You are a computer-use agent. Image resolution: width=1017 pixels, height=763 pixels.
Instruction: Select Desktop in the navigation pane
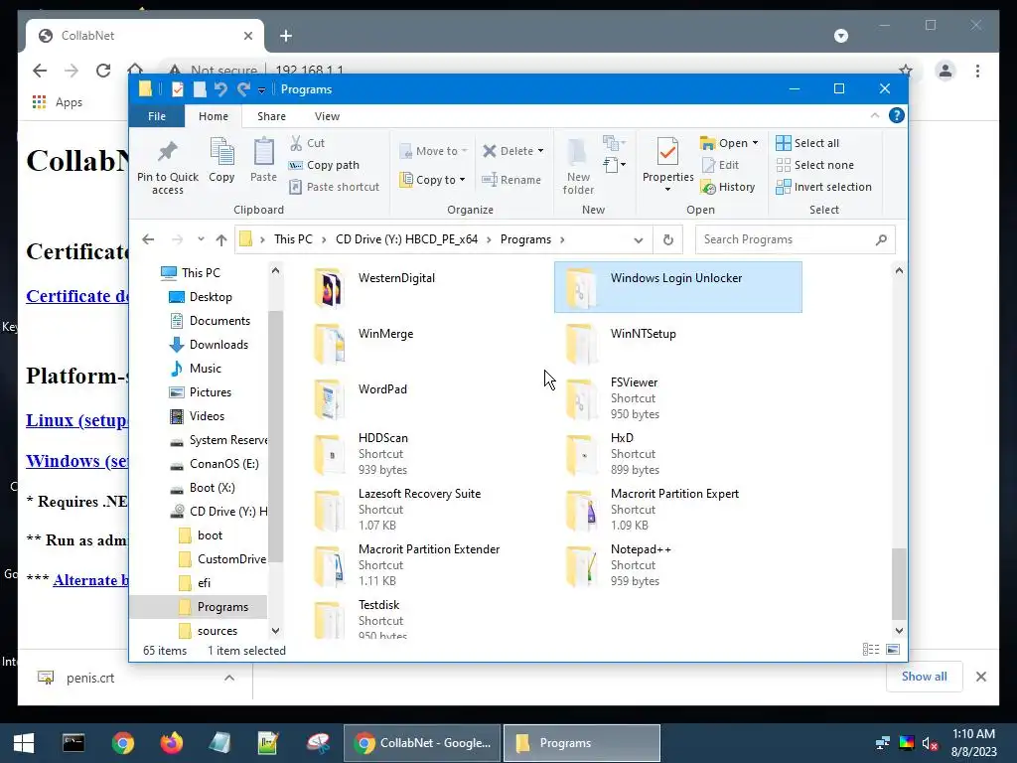coord(211,296)
